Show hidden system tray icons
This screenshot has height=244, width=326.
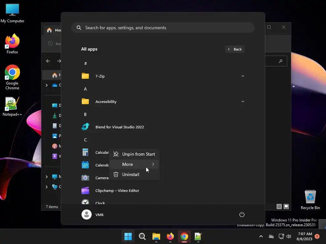[261, 236]
